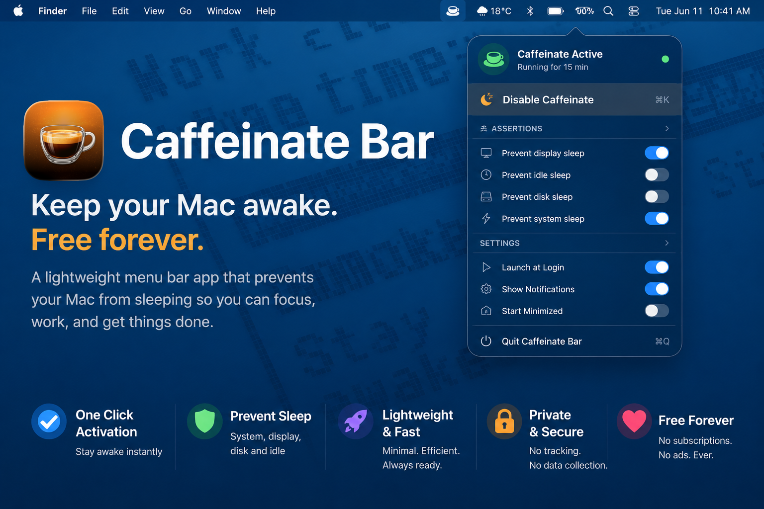The height and width of the screenshot is (509, 764).
Task: Click Disable Caffeinate
Action: click(574, 99)
